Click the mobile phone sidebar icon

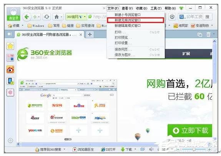point(10,81)
